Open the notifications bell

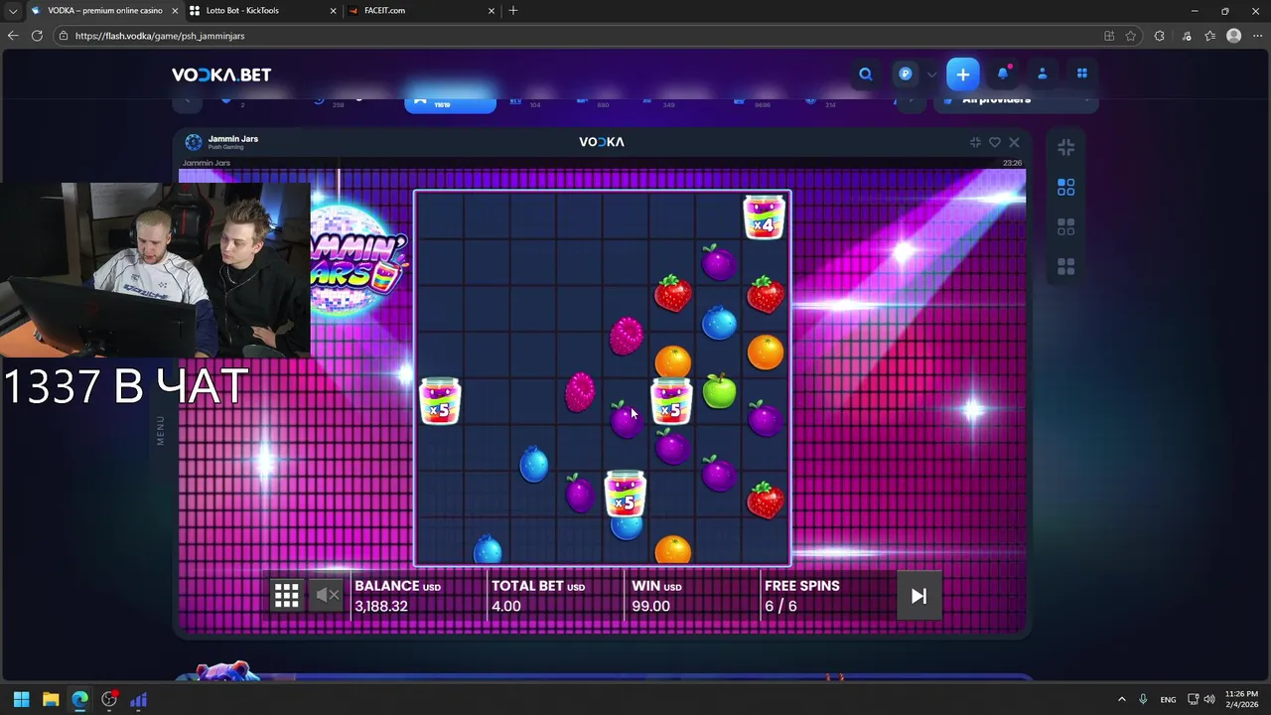pos(1003,73)
